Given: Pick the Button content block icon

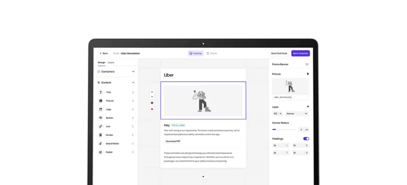Looking at the screenshot, I should tap(101, 118).
